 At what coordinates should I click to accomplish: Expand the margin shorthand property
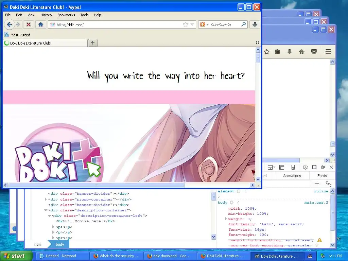tap(226, 219)
